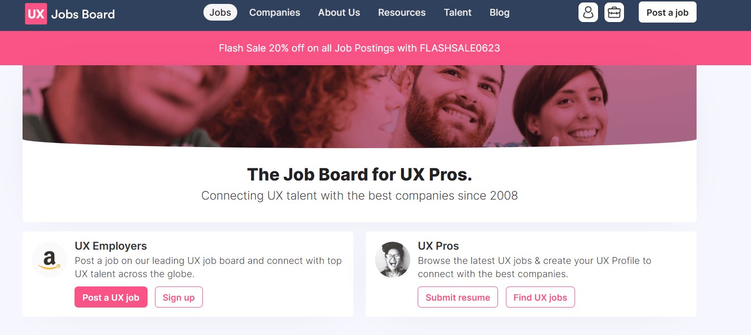Image resolution: width=751 pixels, height=335 pixels.
Task: Click the Submit resume button
Action: pyautogui.click(x=457, y=297)
